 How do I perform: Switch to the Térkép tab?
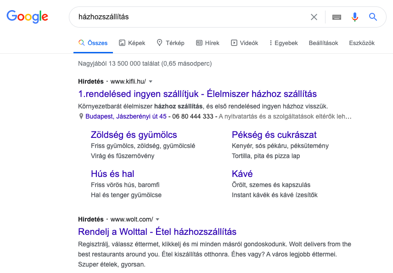[x=171, y=43]
